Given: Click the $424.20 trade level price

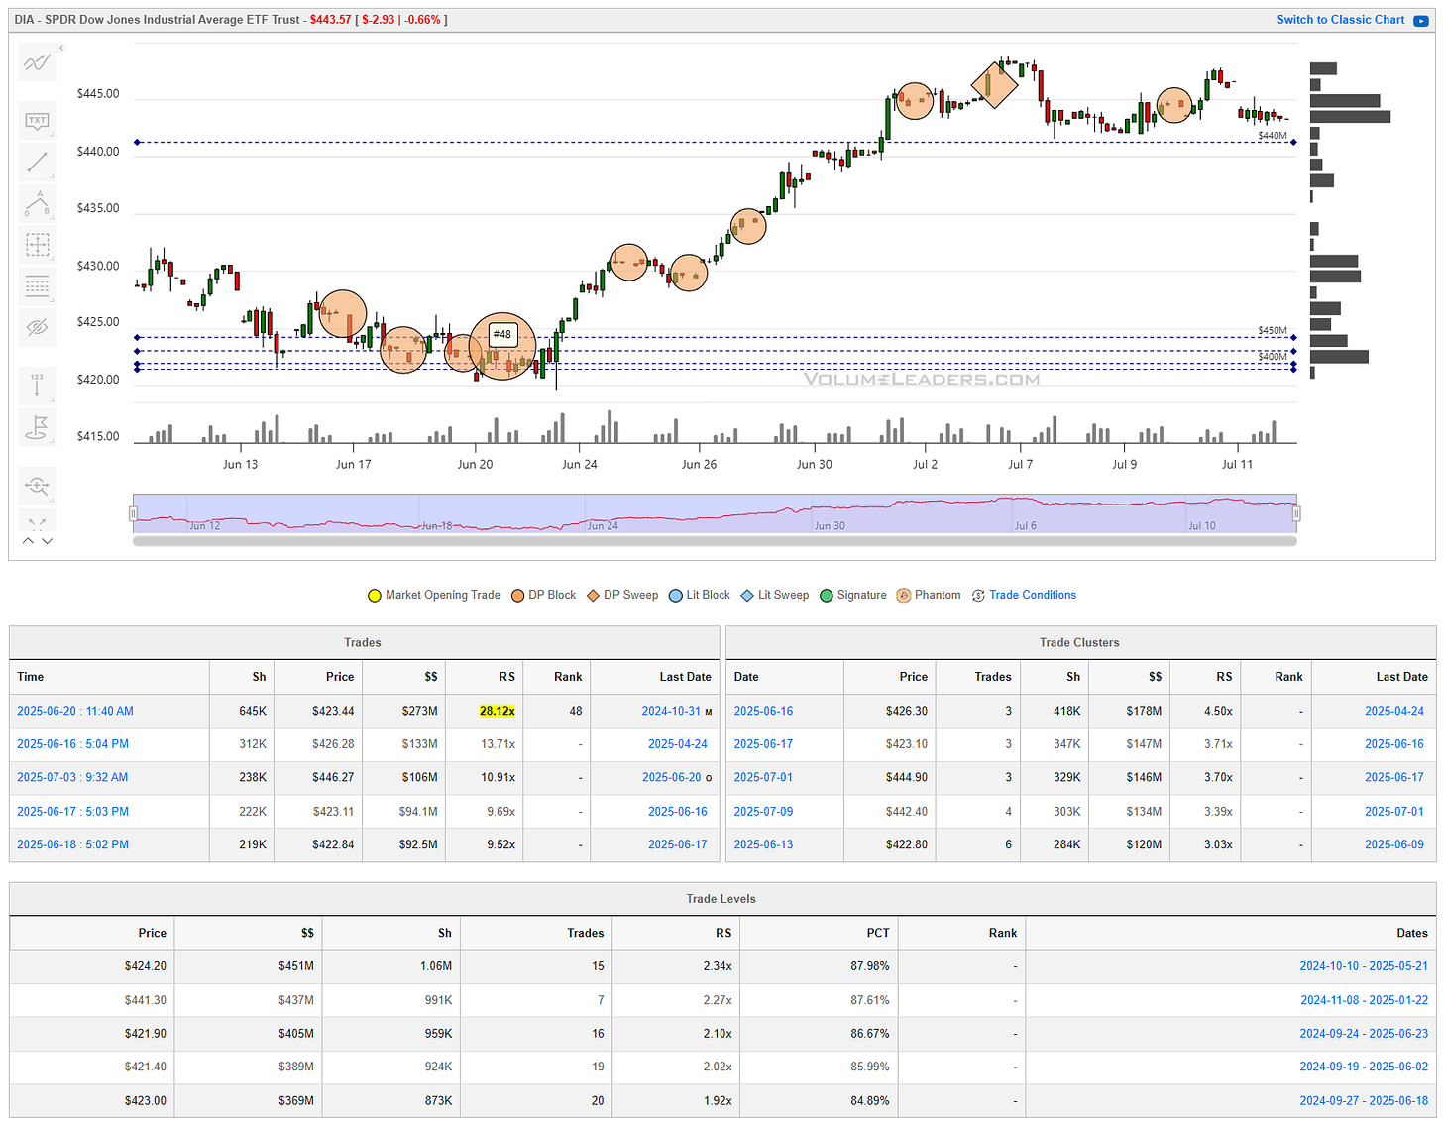Looking at the screenshot, I should 146,966.
